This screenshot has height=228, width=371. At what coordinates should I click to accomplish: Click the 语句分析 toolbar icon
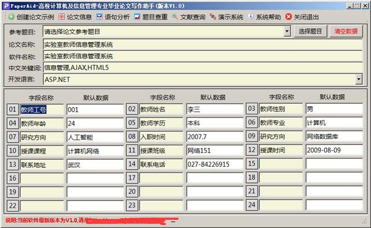[100, 17]
